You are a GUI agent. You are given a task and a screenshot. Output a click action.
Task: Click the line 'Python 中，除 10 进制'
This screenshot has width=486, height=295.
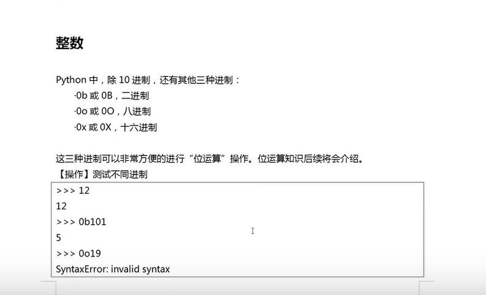148,80
